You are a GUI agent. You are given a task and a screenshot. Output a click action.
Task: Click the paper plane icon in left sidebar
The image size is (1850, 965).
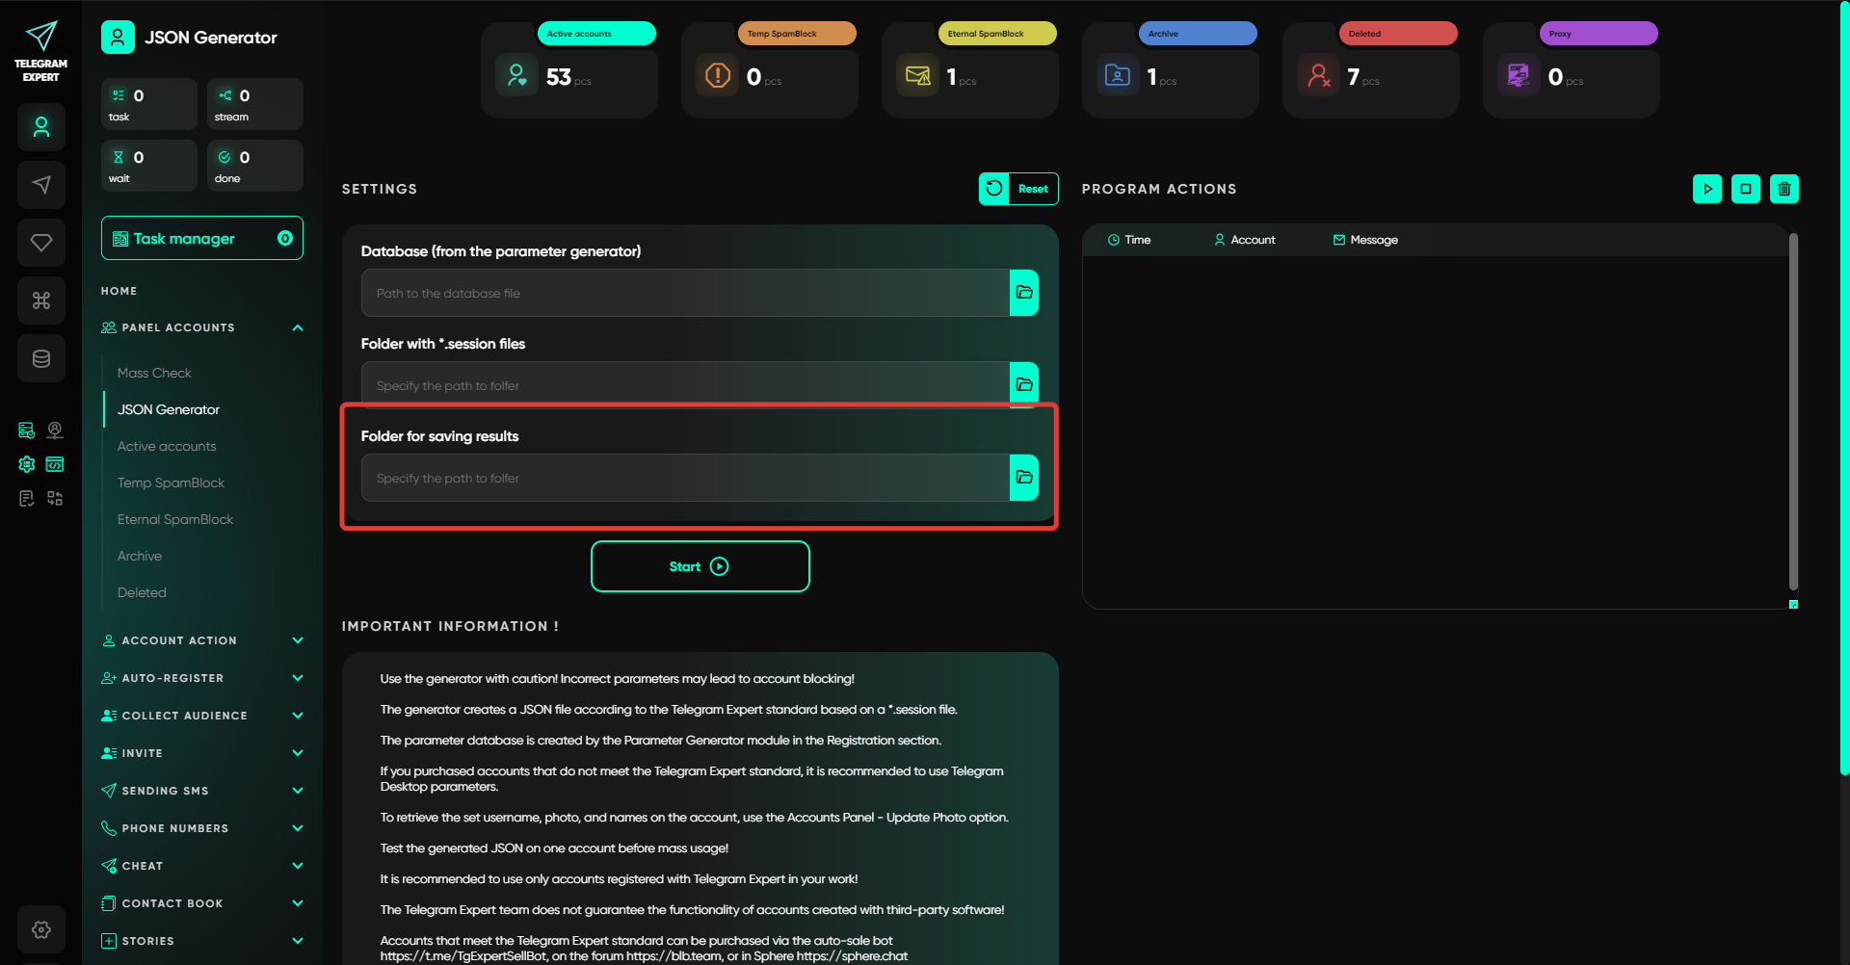click(40, 185)
